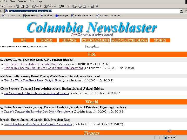
Task: Refresh the page with the Refresh icon
Action: point(22,6)
